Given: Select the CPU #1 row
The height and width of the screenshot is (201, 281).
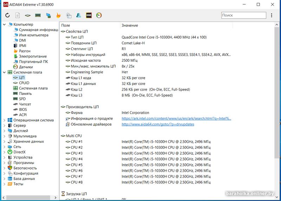Looking at the screenshot, I should [x=146, y=142].
